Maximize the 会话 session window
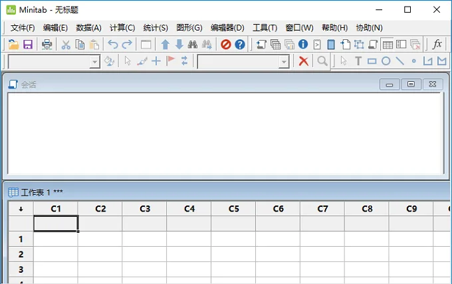Viewport: 452px width, 284px height. (411, 84)
